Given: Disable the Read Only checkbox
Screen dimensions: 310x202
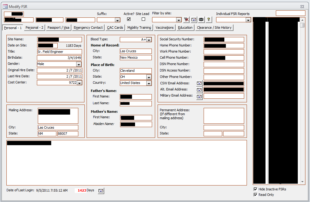Looking at the screenshot, I should [255, 195].
